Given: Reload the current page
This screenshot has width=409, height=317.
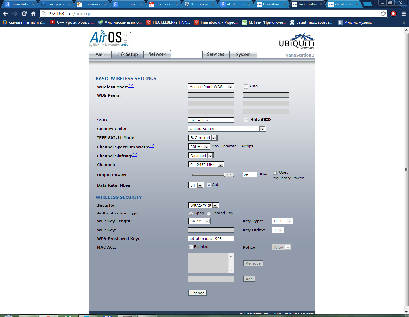Looking at the screenshot, I should pos(24,14).
